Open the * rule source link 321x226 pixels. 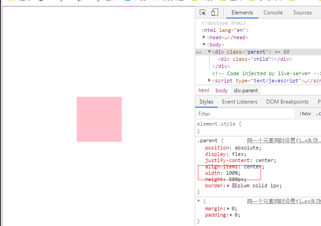pyautogui.click(x=284, y=201)
